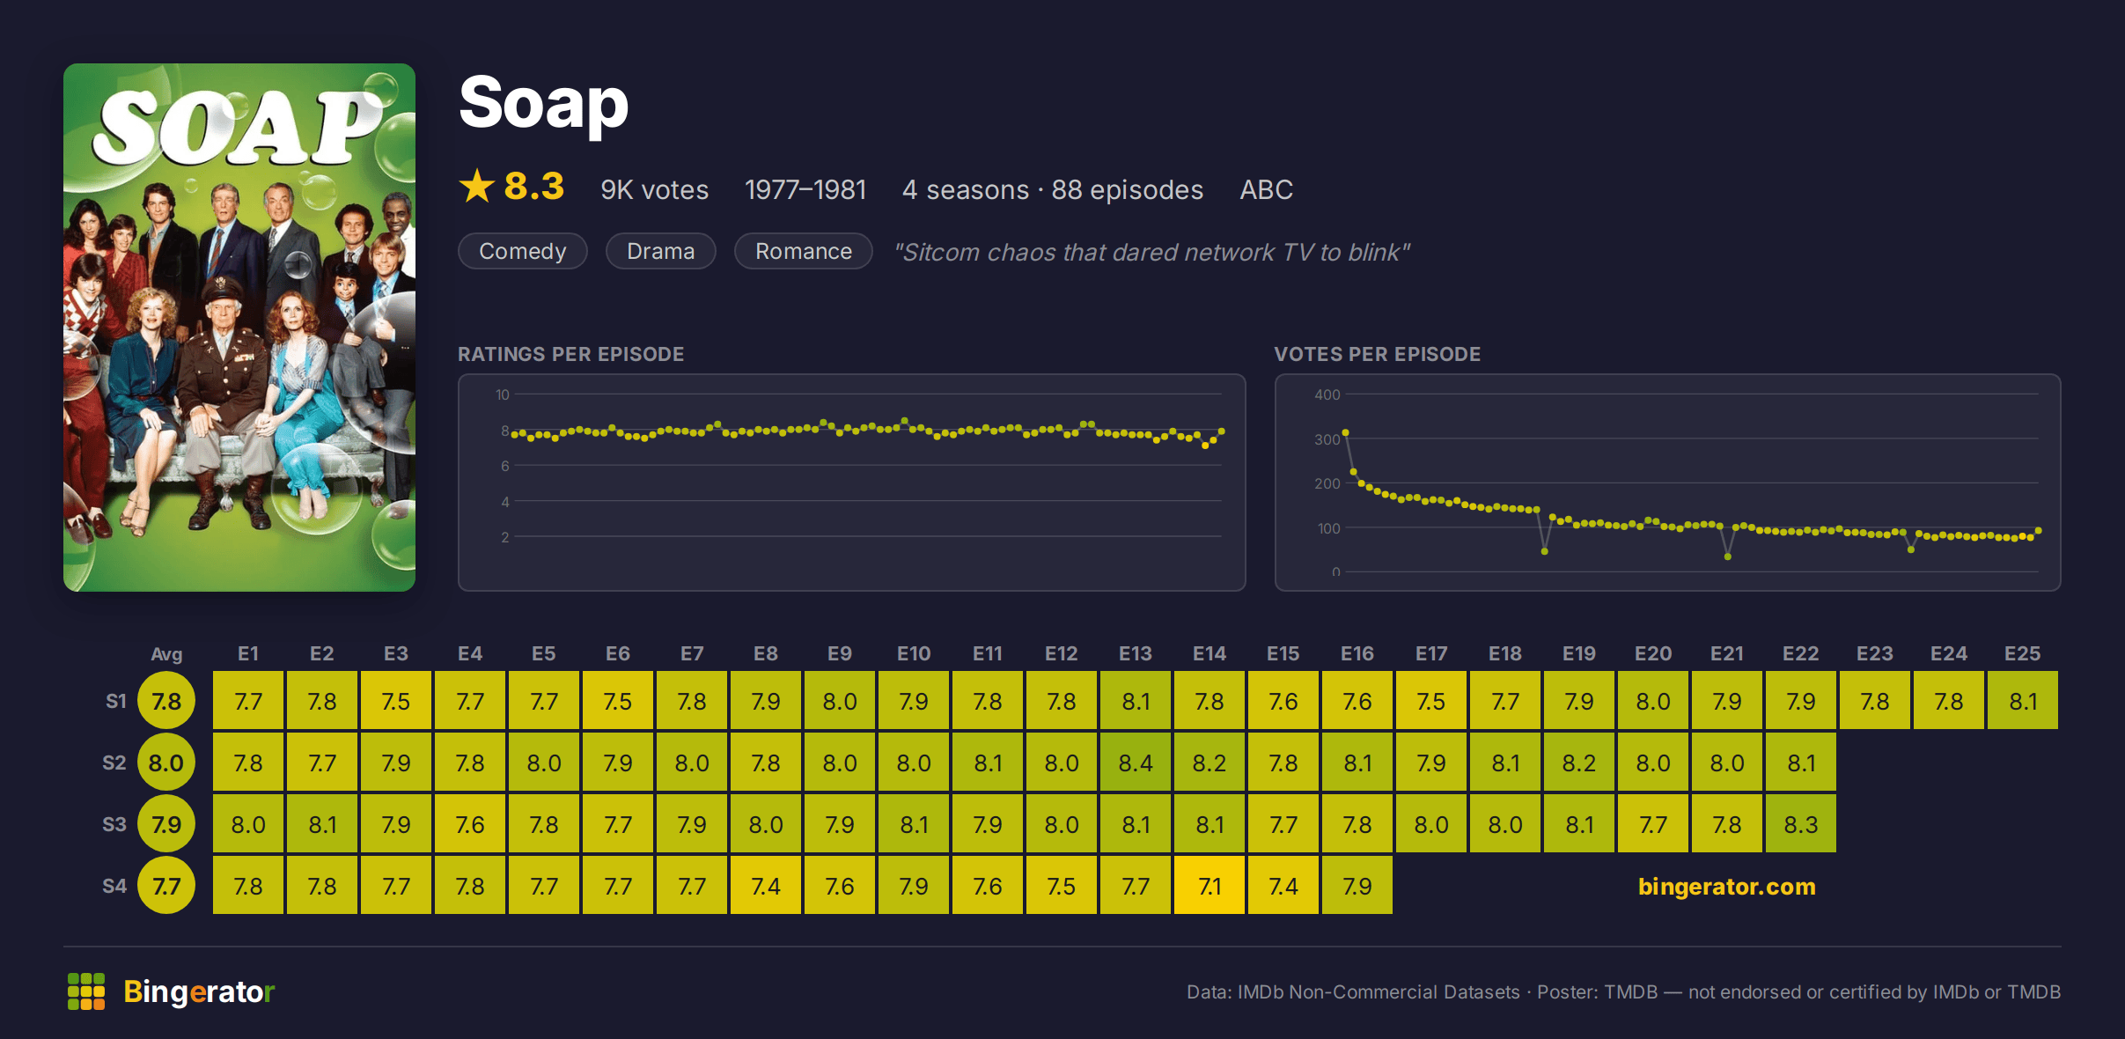
Task: Click the S2 average 8.0 circle
Action: coord(166,763)
